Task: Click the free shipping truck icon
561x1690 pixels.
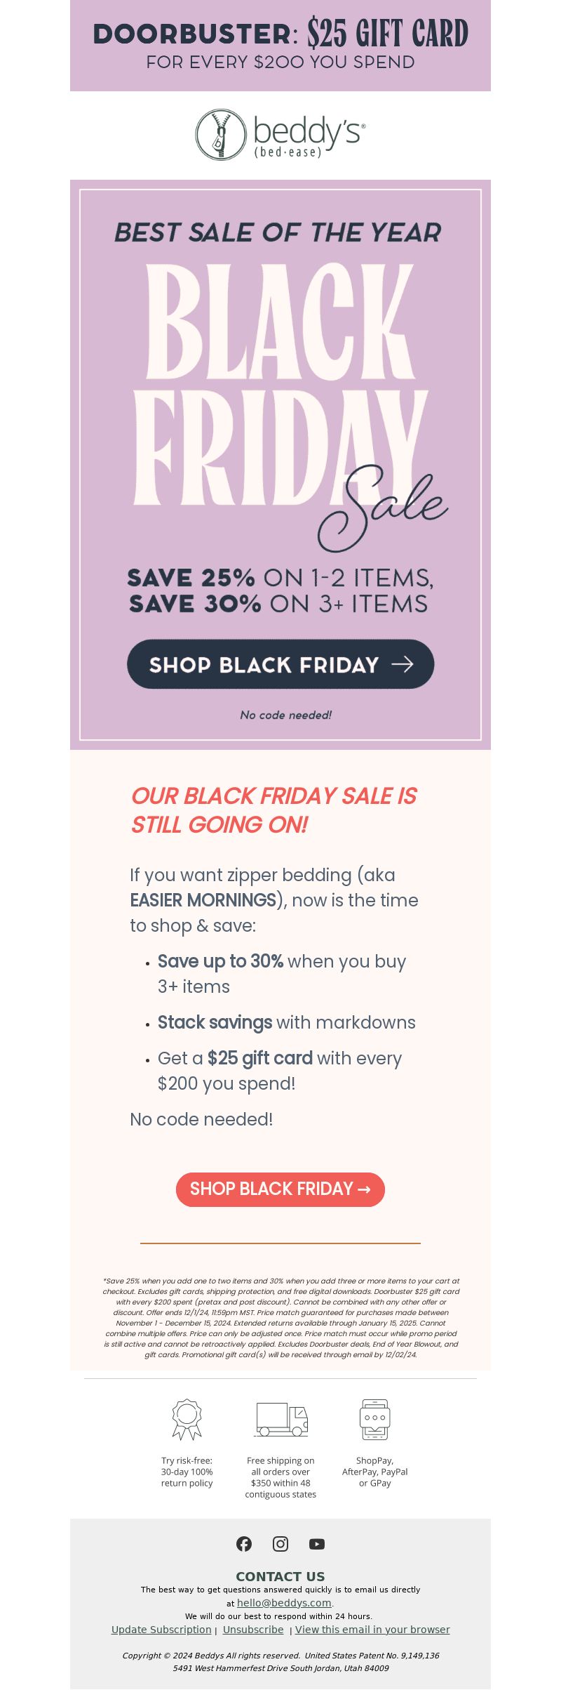Action: tap(281, 1419)
